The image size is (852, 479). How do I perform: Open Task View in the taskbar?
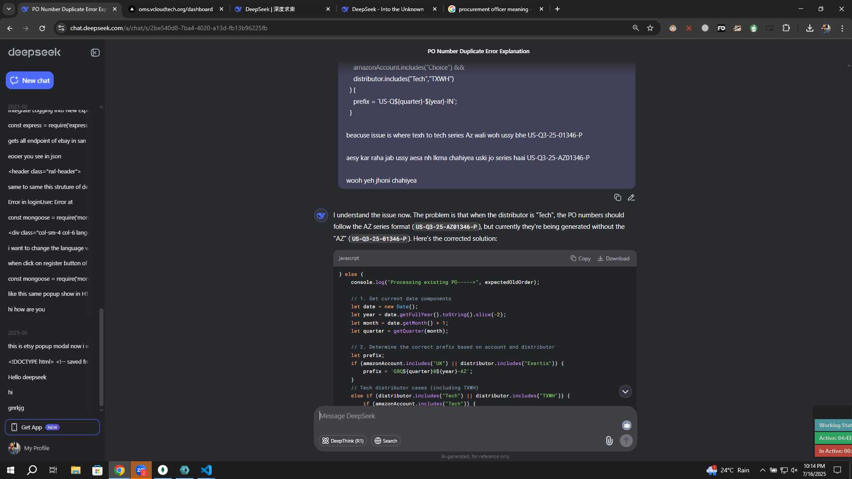[x=53, y=470]
